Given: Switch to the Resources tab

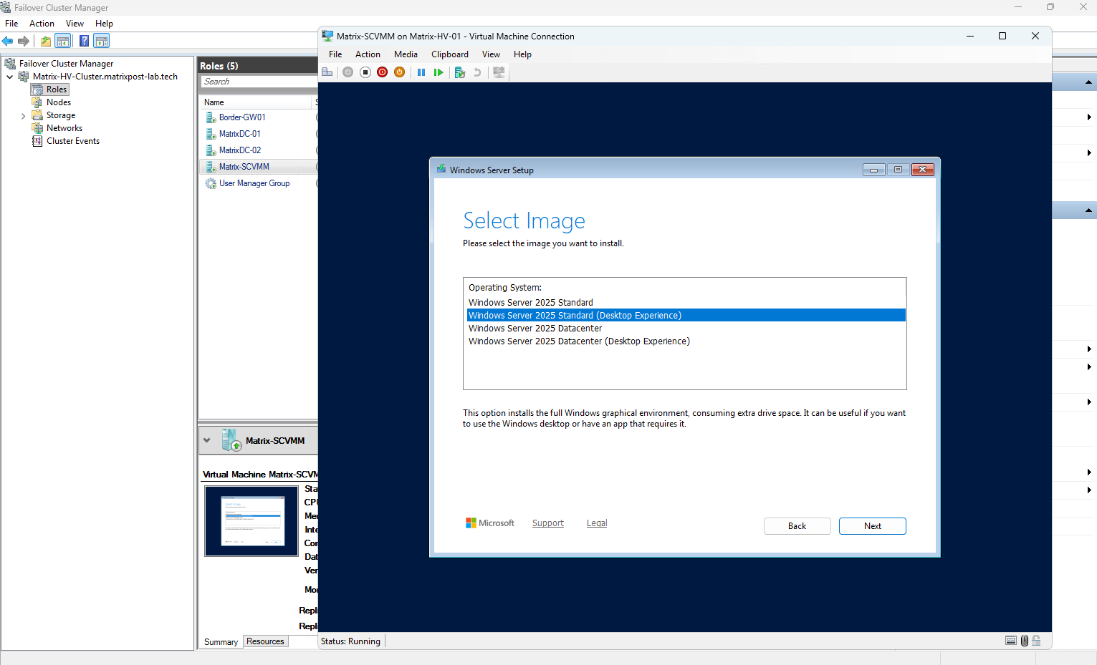Looking at the screenshot, I should [x=265, y=641].
